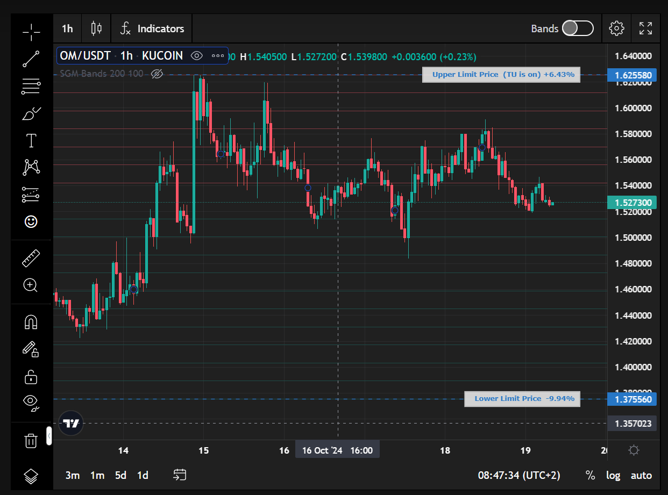Select the 5d date range
Image resolution: width=668 pixels, height=495 pixels.
coord(120,475)
